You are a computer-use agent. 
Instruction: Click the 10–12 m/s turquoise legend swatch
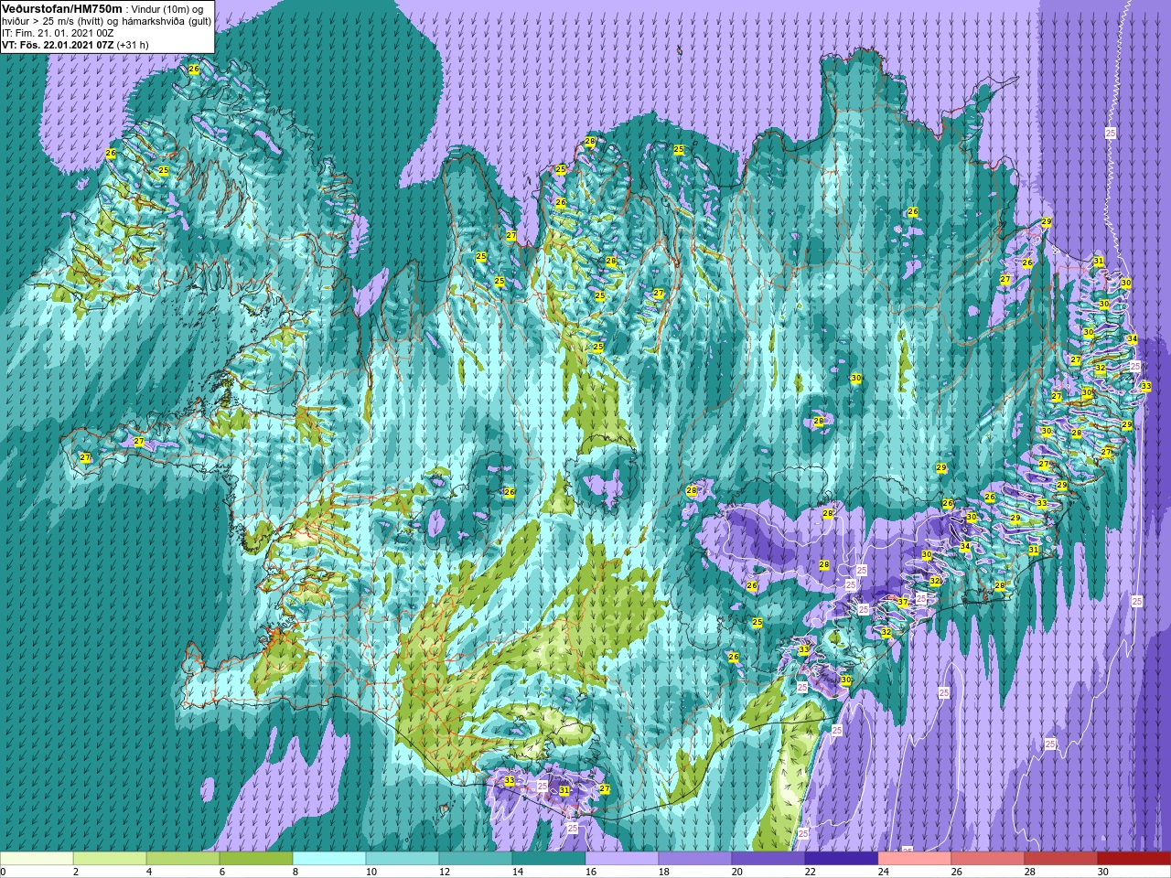tap(403, 859)
